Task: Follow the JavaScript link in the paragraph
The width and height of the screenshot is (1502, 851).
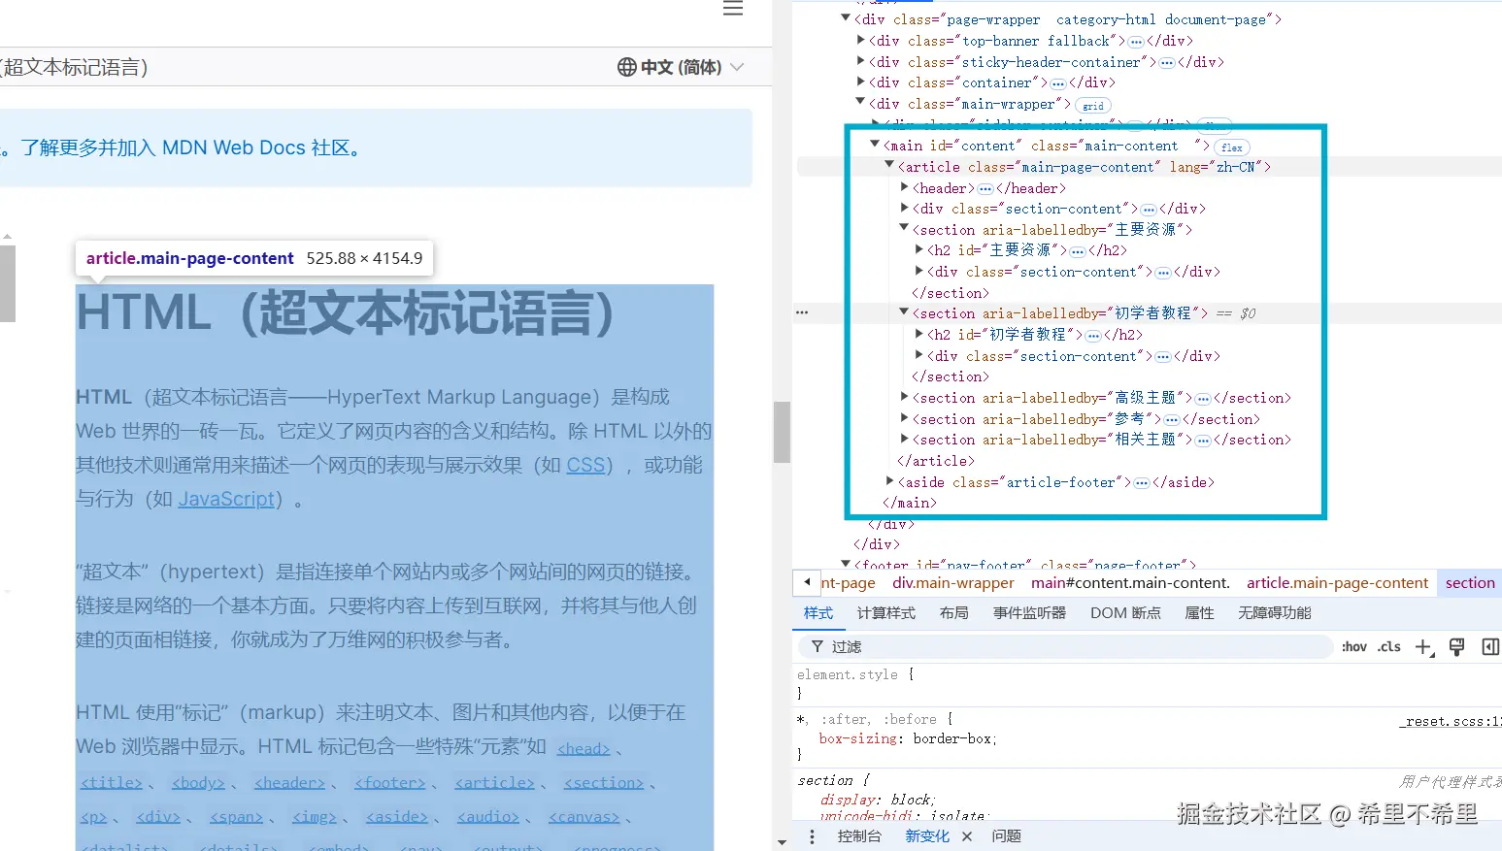Action: 226,499
